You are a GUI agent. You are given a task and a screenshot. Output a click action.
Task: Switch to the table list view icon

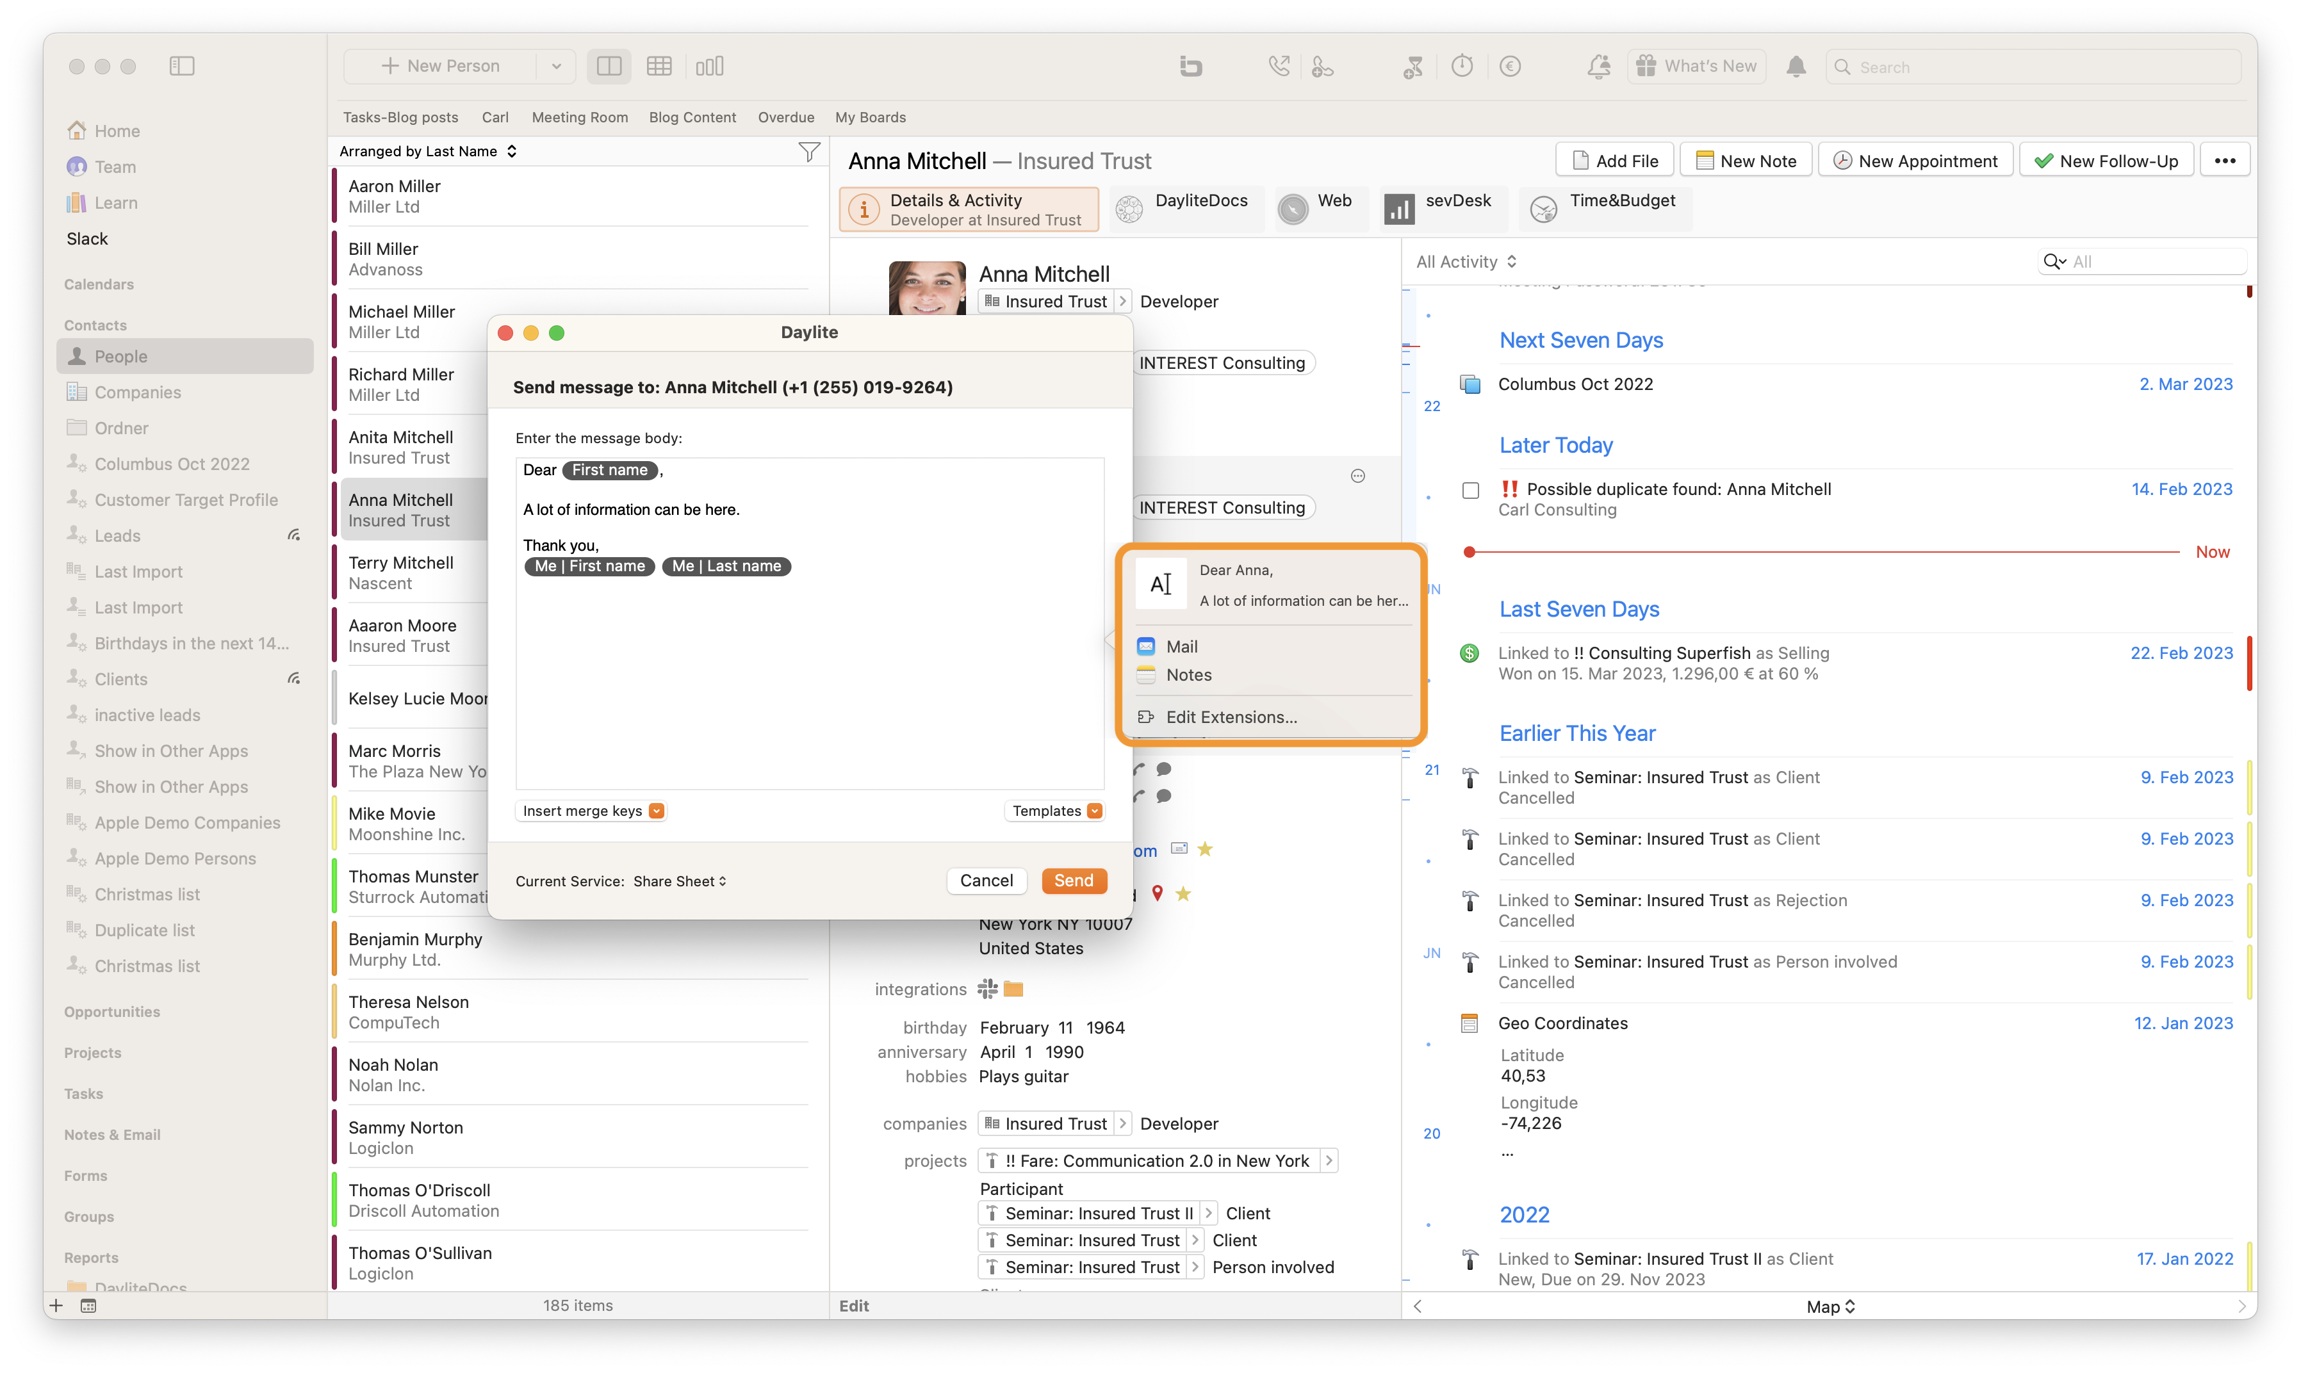click(660, 67)
